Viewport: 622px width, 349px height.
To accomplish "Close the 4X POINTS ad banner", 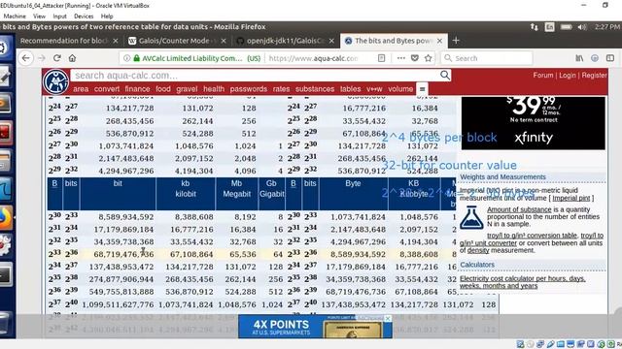I will pyautogui.click(x=388, y=318).
